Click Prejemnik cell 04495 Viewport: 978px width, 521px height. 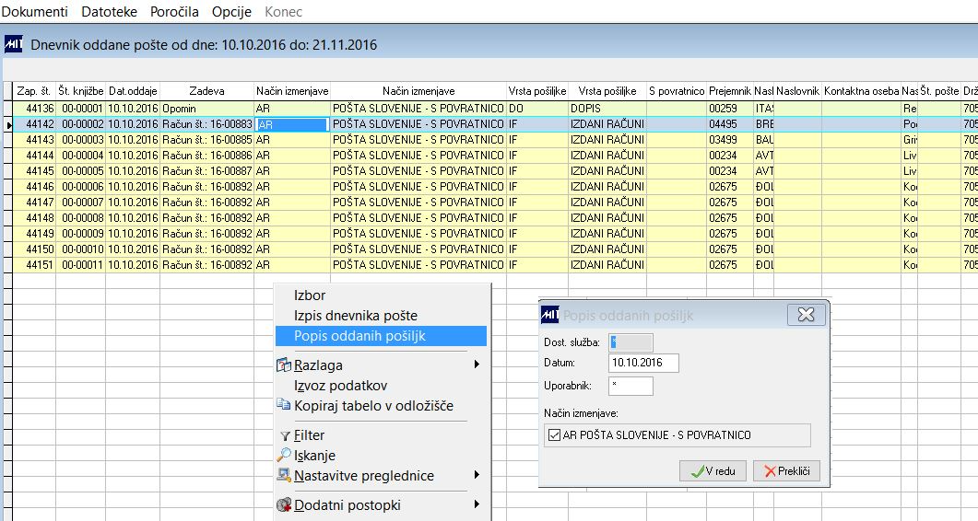click(x=730, y=124)
